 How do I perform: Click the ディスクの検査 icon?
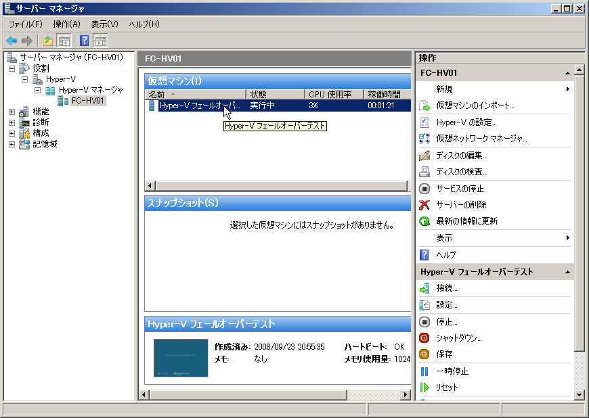coord(424,172)
